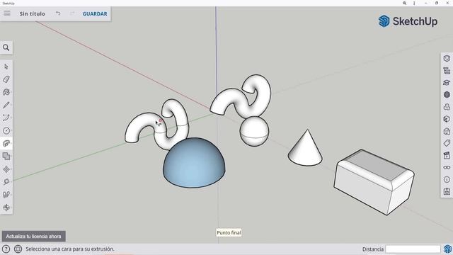Click the "Sin título" model title
Image resolution: width=453 pixels, height=255 pixels.
pyautogui.click(x=33, y=13)
